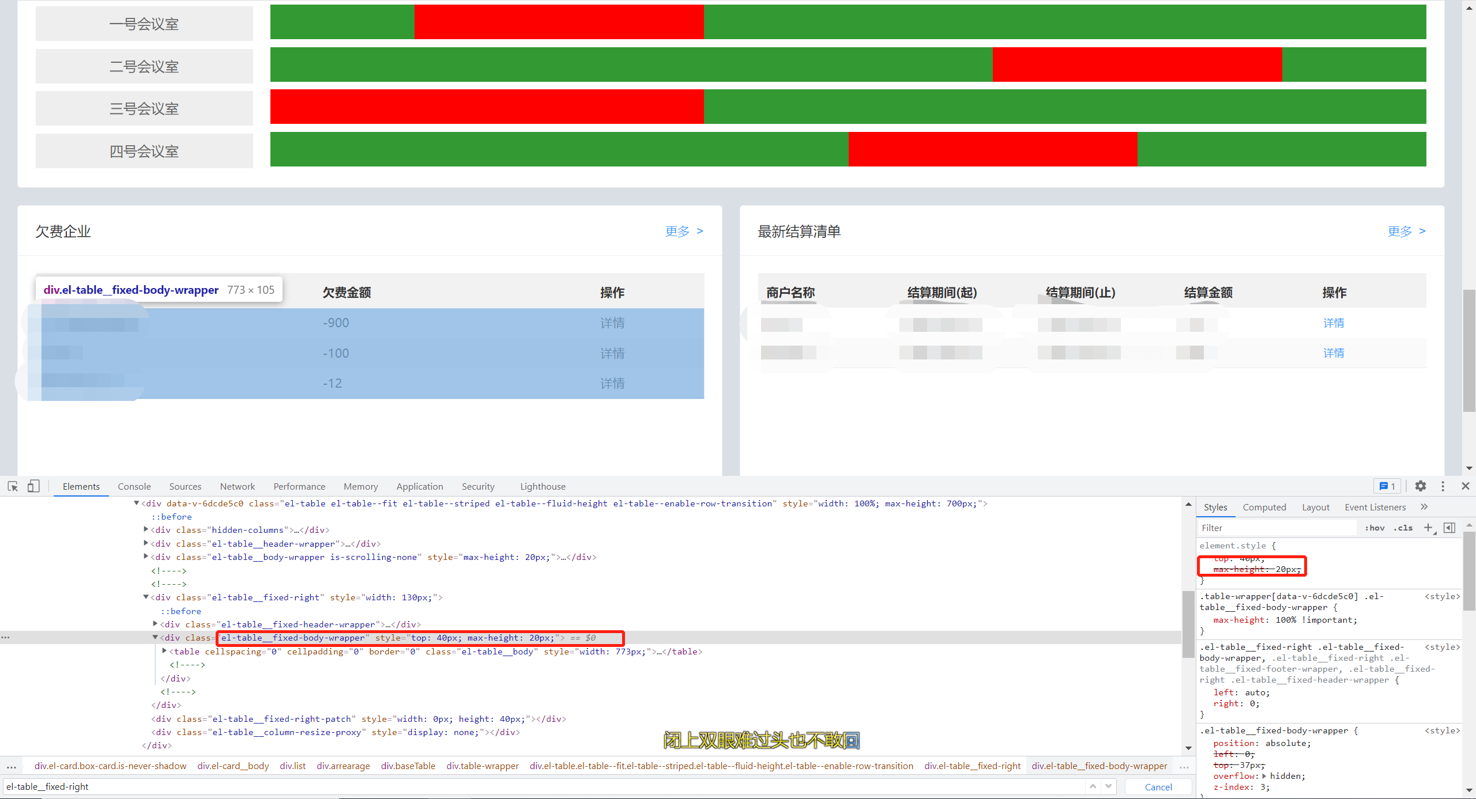
Task: Open the three-dot DevTools customize menu
Action: (1443, 486)
